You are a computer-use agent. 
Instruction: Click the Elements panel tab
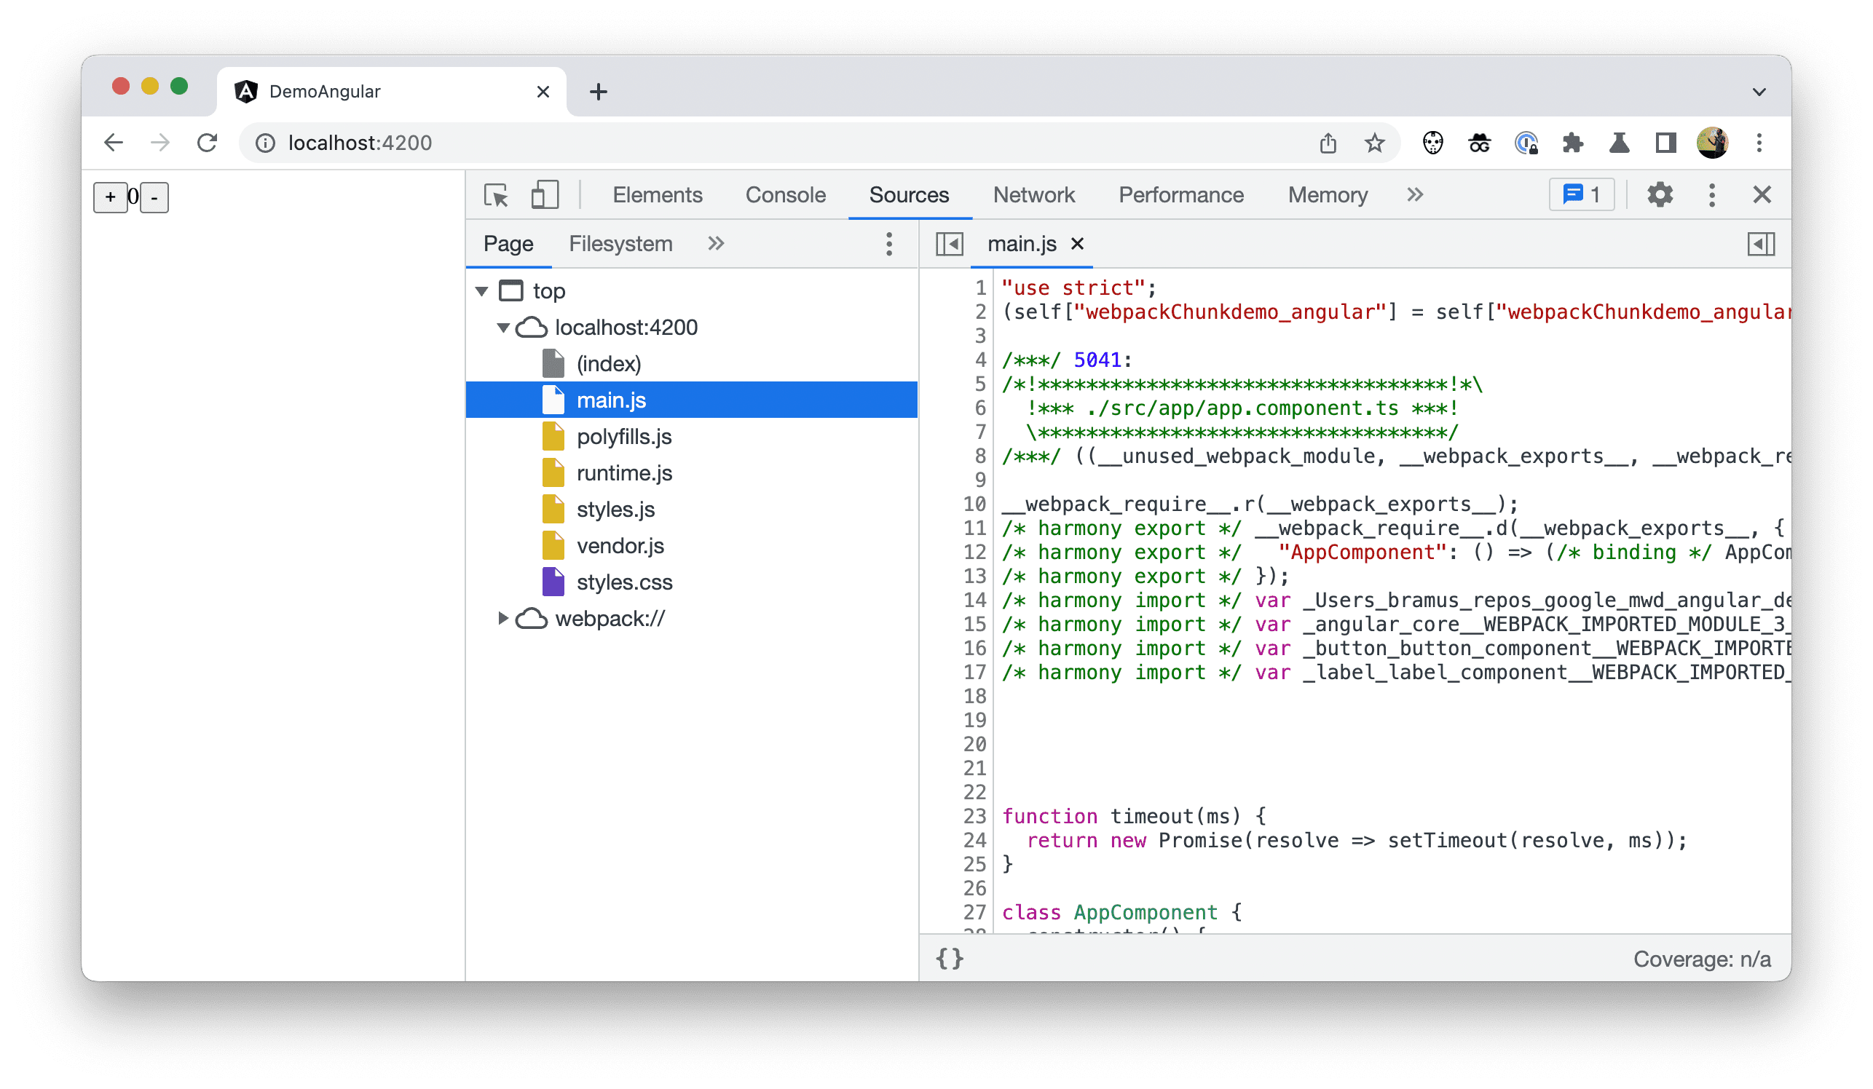[656, 194]
